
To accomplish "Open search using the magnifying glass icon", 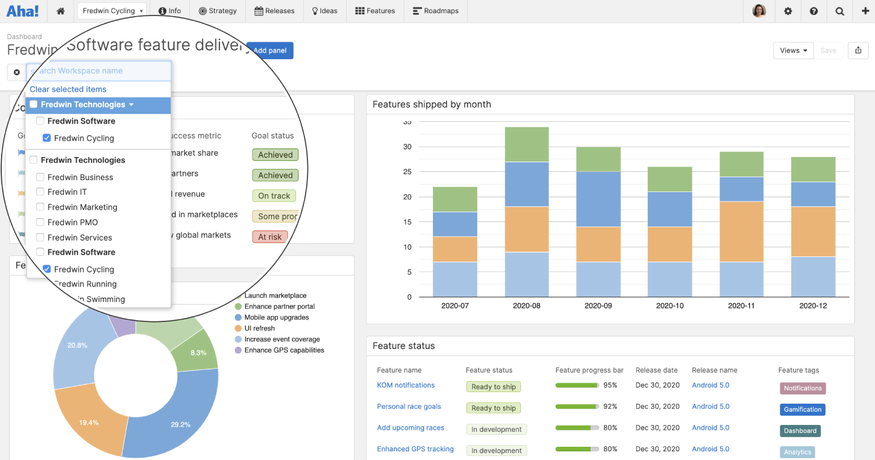I will [x=839, y=11].
